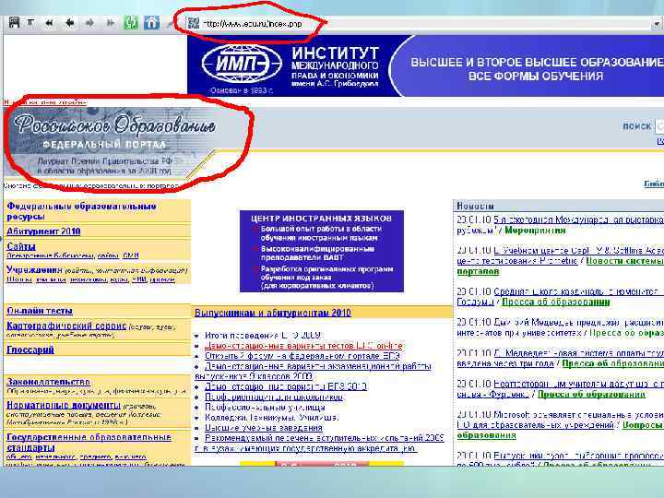The image size is (664, 498).
Task: Open the 'Абитуриент 2010' section
Action: coord(43,231)
